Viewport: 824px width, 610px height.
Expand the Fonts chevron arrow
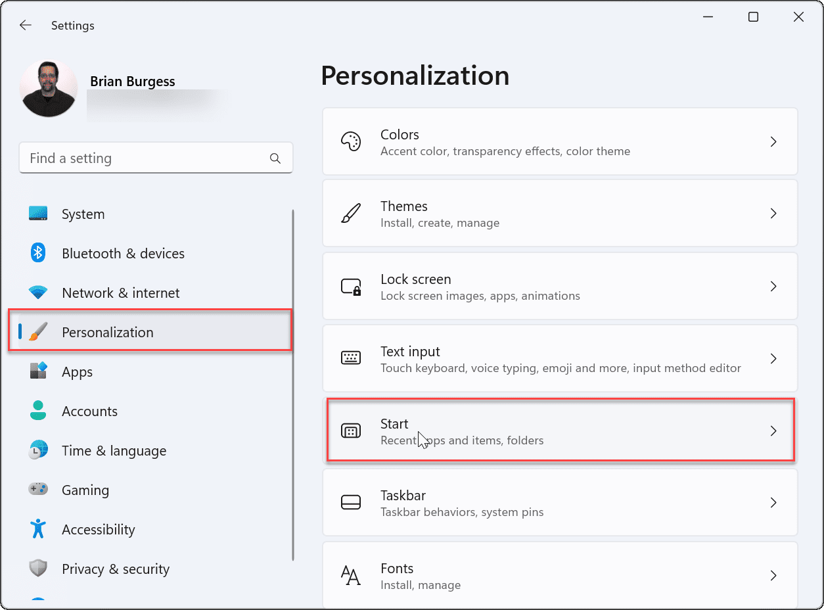coord(773,576)
